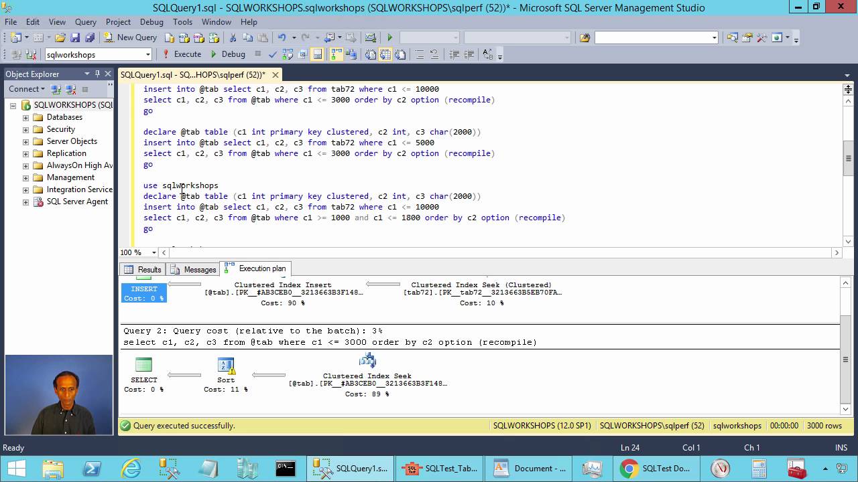Image resolution: width=858 pixels, height=482 pixels.
Task: Click the Decrease Indent icon
Action: click(454, 54)
